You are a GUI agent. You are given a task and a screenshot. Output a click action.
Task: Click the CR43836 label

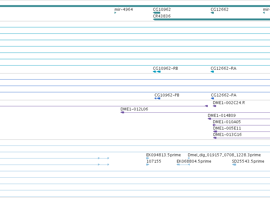pyautogui.click(x=162, y=16)
